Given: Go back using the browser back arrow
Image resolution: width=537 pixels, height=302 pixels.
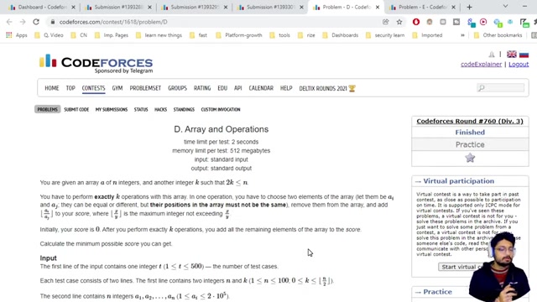Looking at the screenshot, I should click(9, 22).
